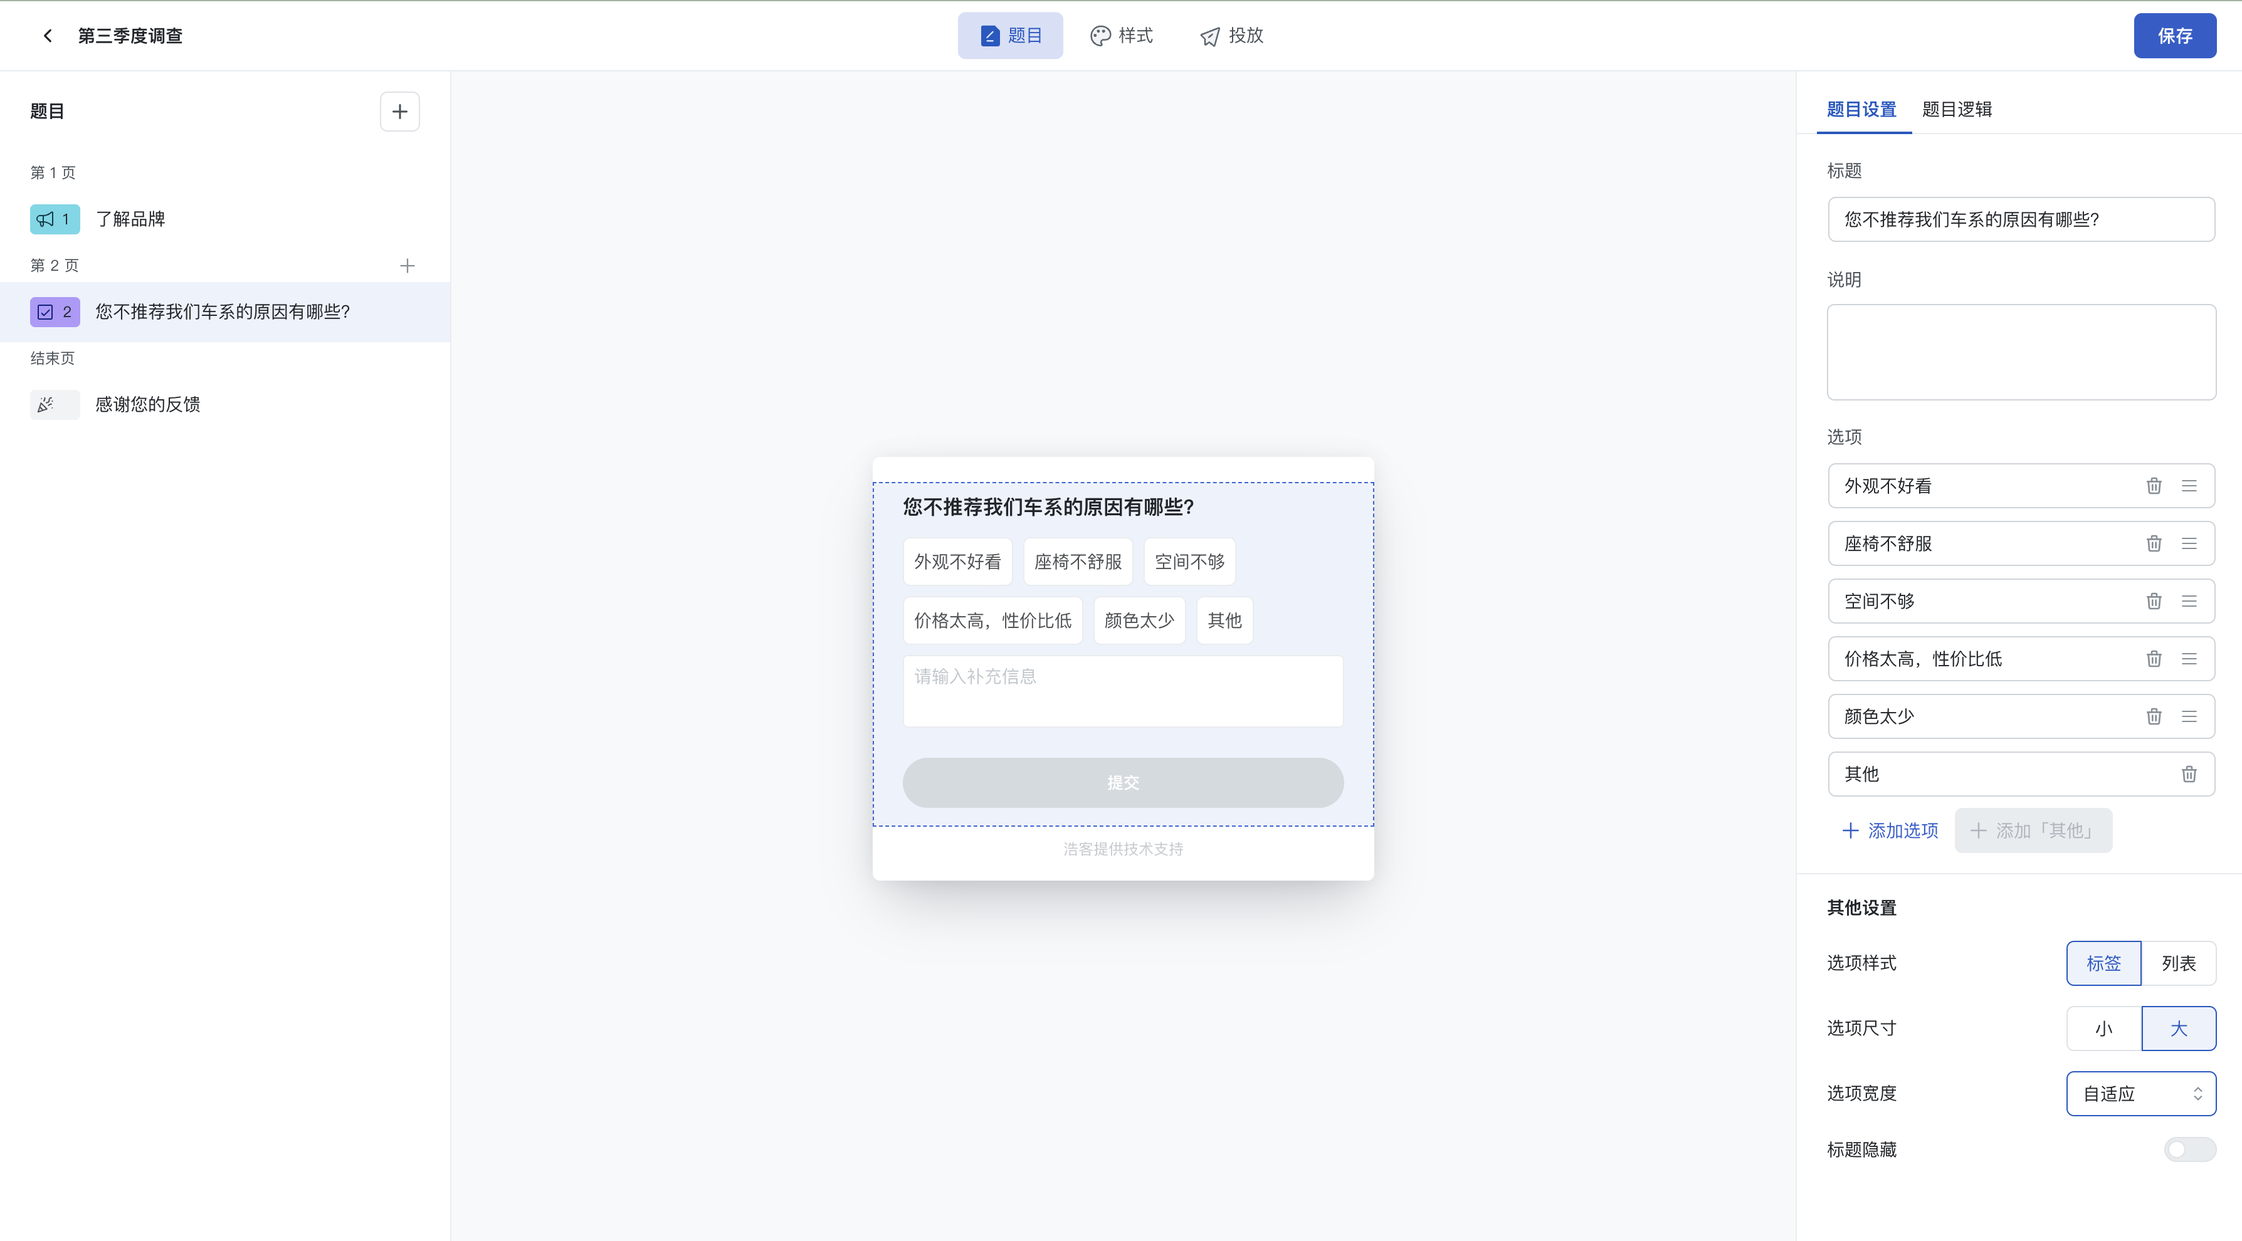Open the 题目逻辑 tab
2242x1241 pixels.
[1957, 110]
